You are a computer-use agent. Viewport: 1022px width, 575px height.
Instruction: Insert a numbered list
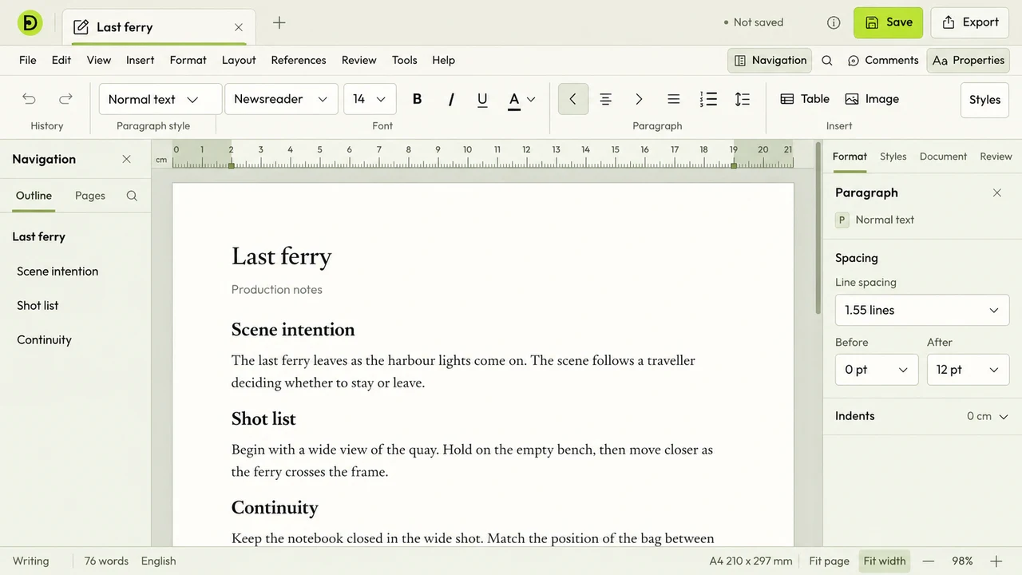[x=708, y=99]
